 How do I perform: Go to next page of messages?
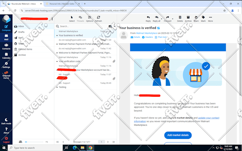(x=108, y=142)
